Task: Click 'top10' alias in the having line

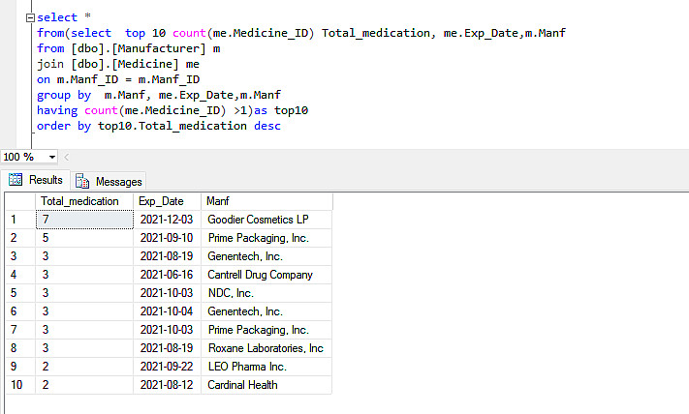Action: click(x=291, y=110)
